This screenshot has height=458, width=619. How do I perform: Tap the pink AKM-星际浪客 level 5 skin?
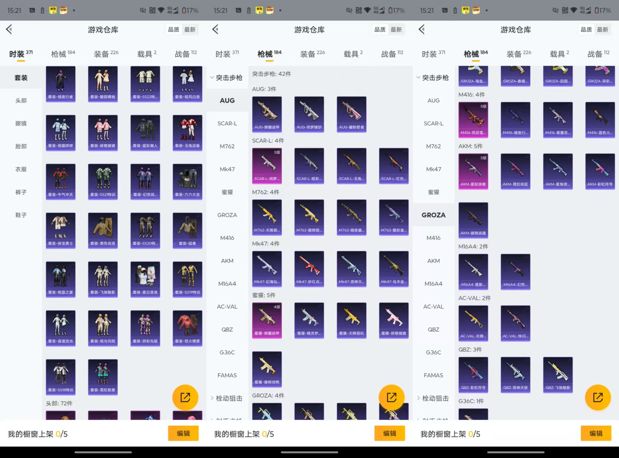pos(473,171)
